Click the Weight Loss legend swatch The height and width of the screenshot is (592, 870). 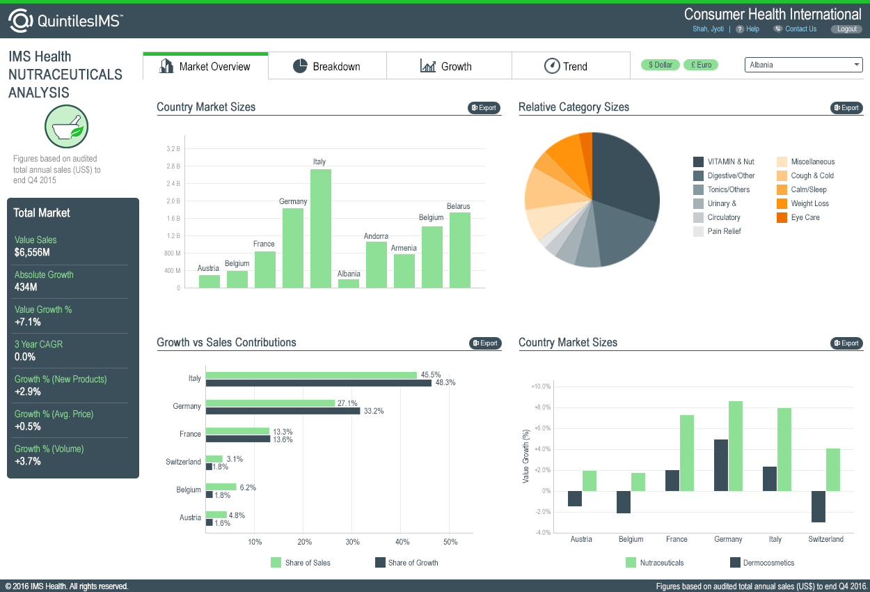(x=782, y=203)
